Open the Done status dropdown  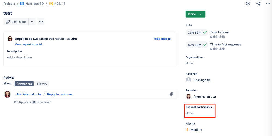click(195, 14)
